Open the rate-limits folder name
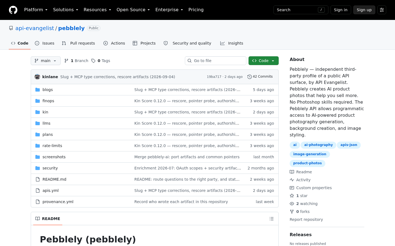Image resolution: width=395 pixels, height=246 pixels. (x=52, y=146)
